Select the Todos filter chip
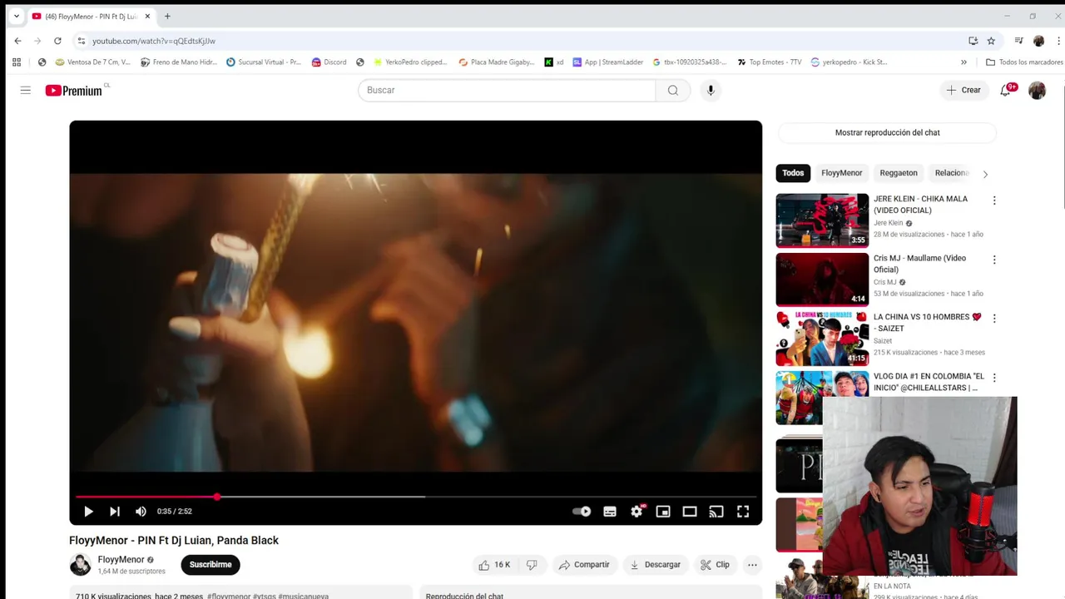 pyautogui.click(x=793, y=173)
